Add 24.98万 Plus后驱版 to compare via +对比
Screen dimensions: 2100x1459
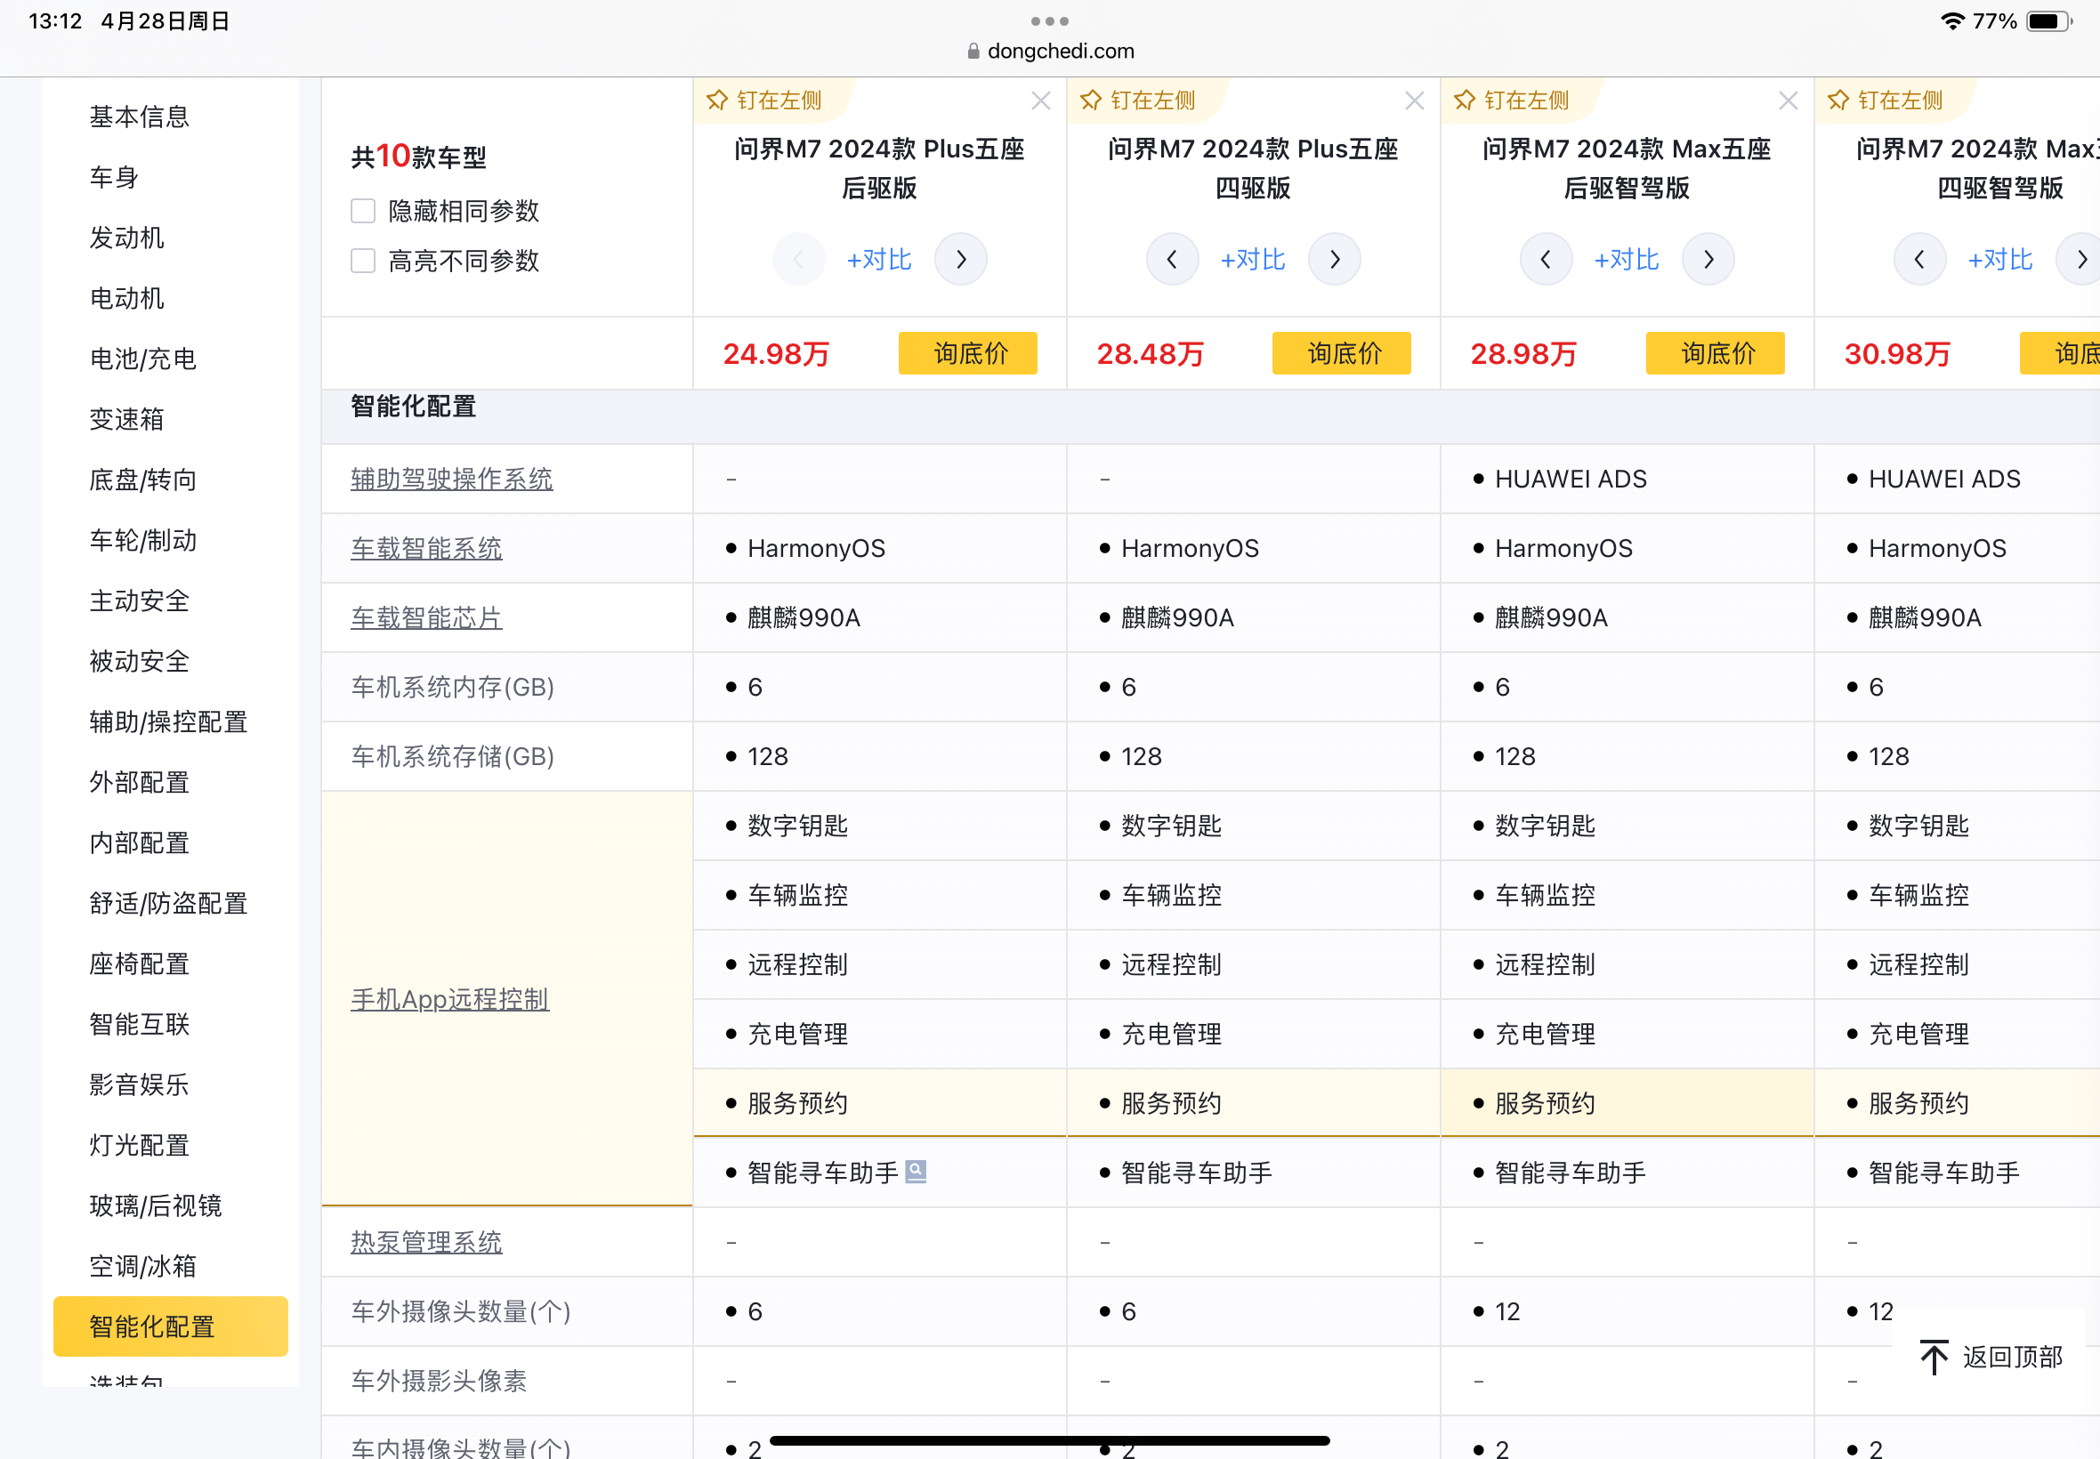(x=878, y=260)
